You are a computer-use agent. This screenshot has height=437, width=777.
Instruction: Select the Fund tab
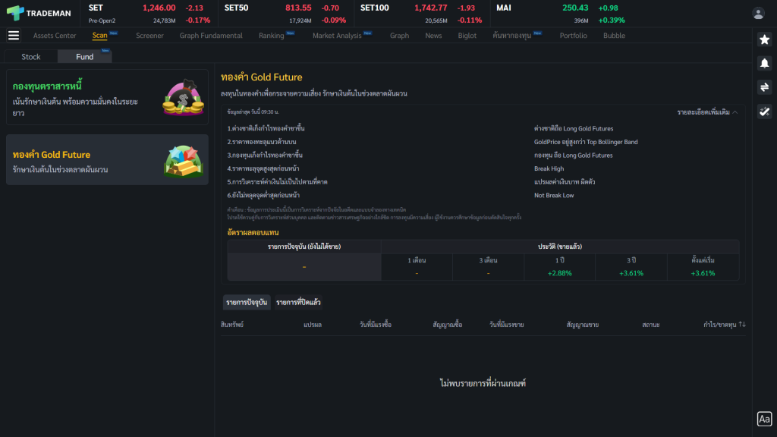click(x=85, y=57)
